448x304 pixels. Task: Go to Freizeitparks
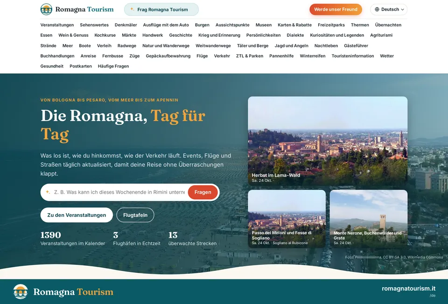331,25
